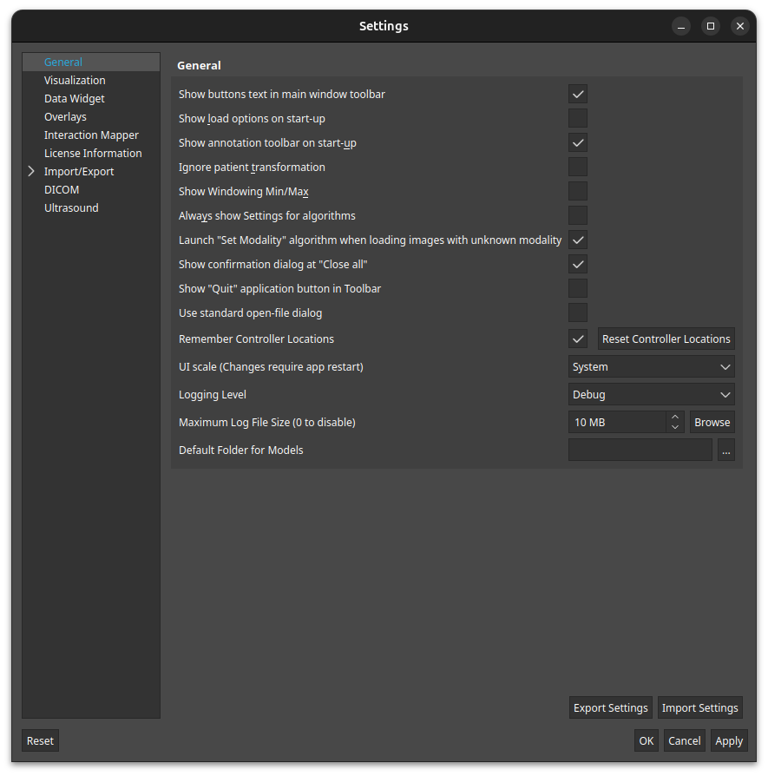The image size is (768, 776).
Task: Go to Data Widget settings
Action: (91, 98)
